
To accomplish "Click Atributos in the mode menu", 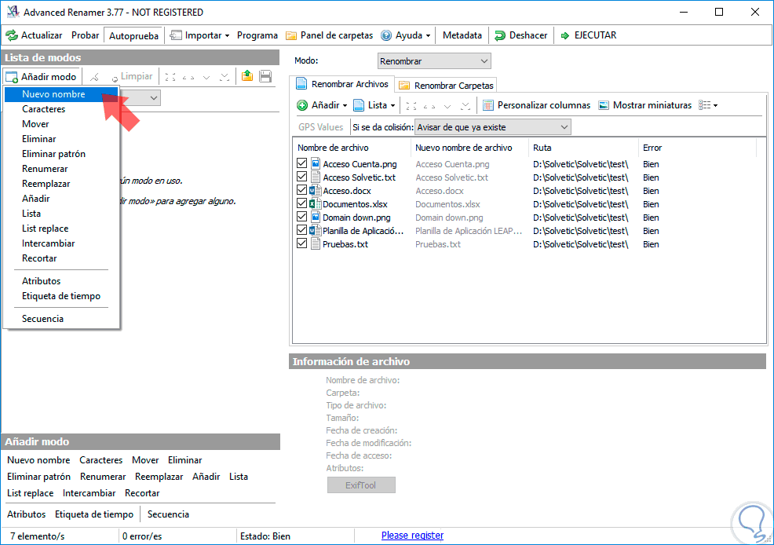I will [x=61, y=281].
